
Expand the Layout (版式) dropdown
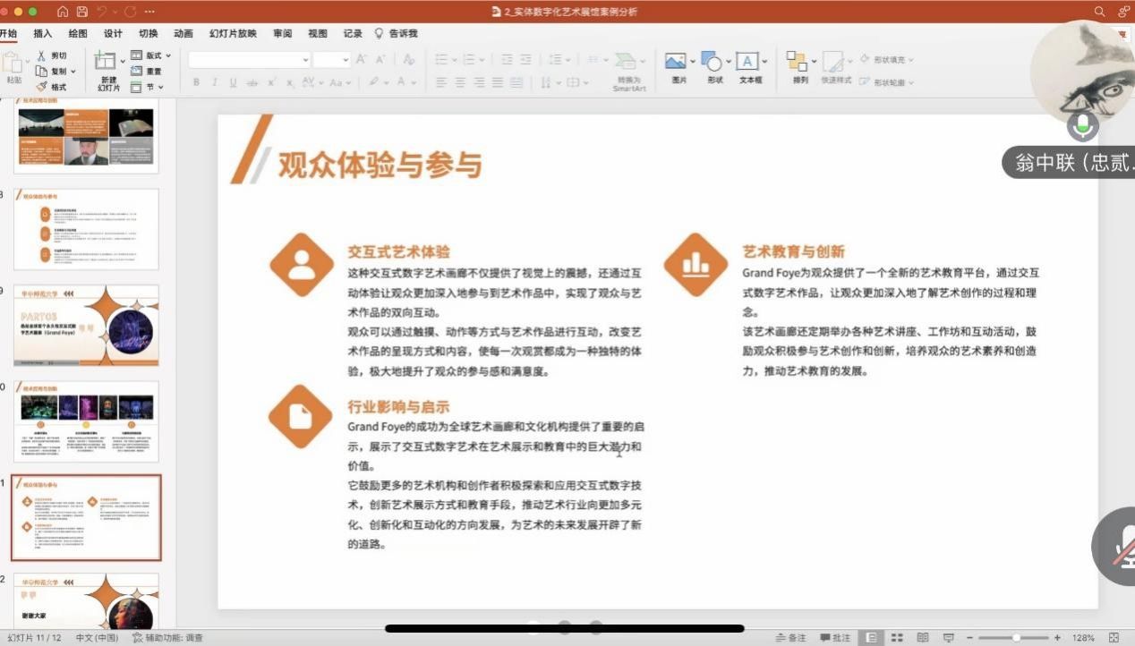[x=152, y=55]
